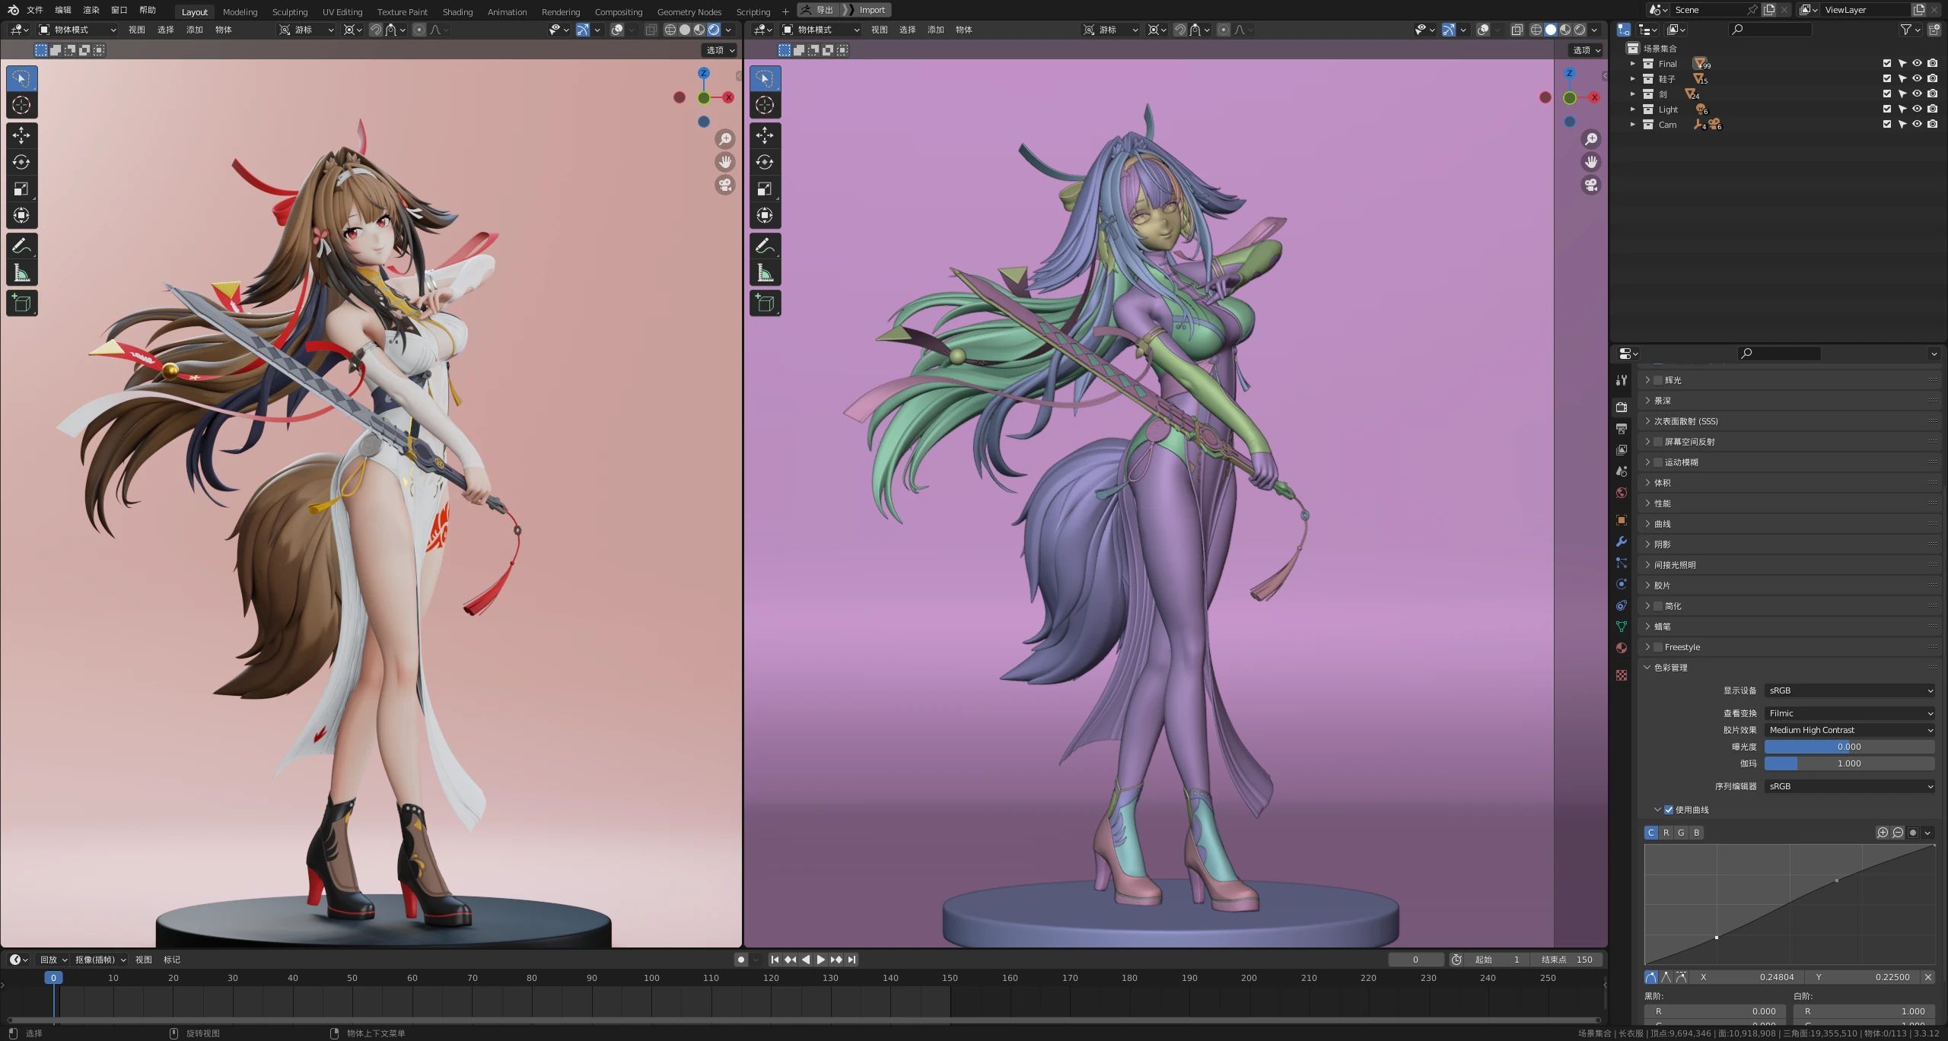Select the Scale tool in left viewport

click(21, 189)
